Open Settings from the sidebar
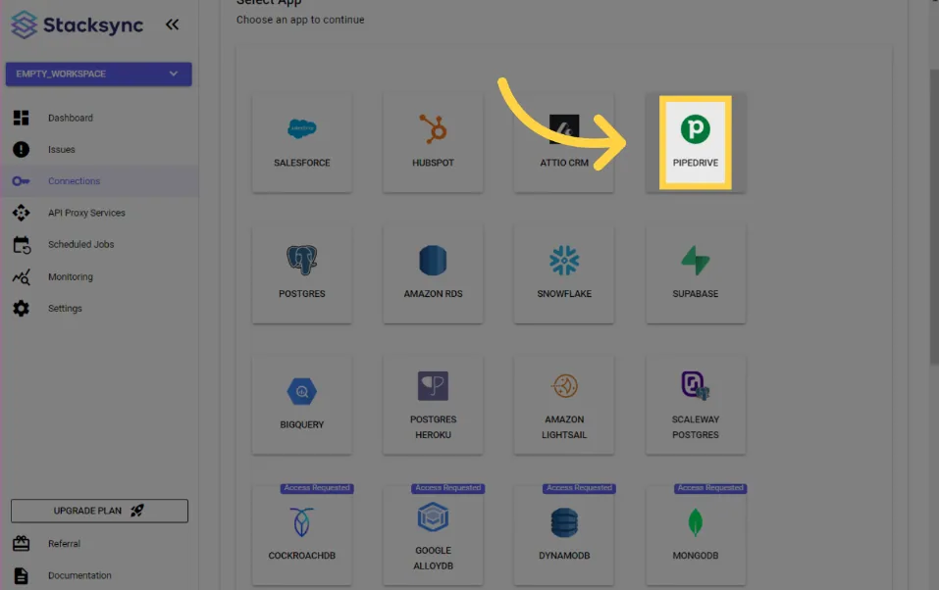 [65, 308]
